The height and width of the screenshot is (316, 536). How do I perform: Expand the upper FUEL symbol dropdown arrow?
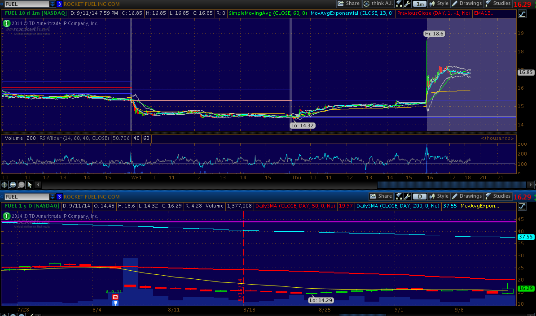53,4
